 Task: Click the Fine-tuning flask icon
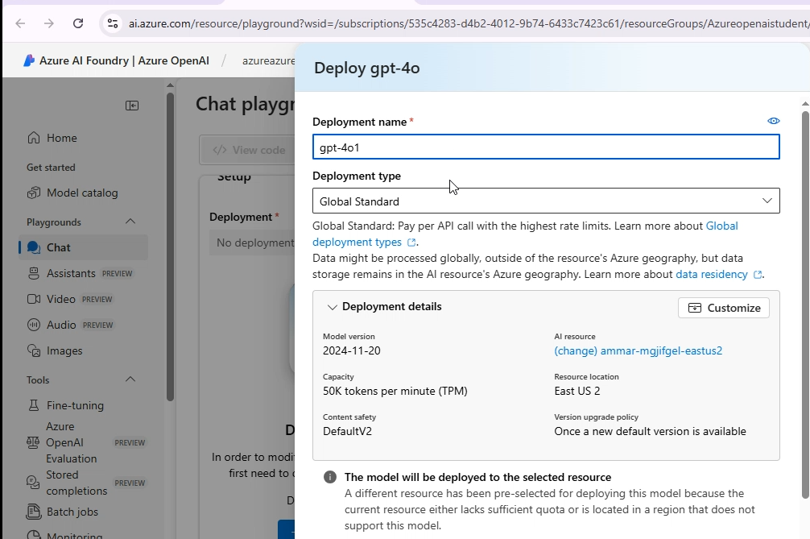[x=34, y=405]
